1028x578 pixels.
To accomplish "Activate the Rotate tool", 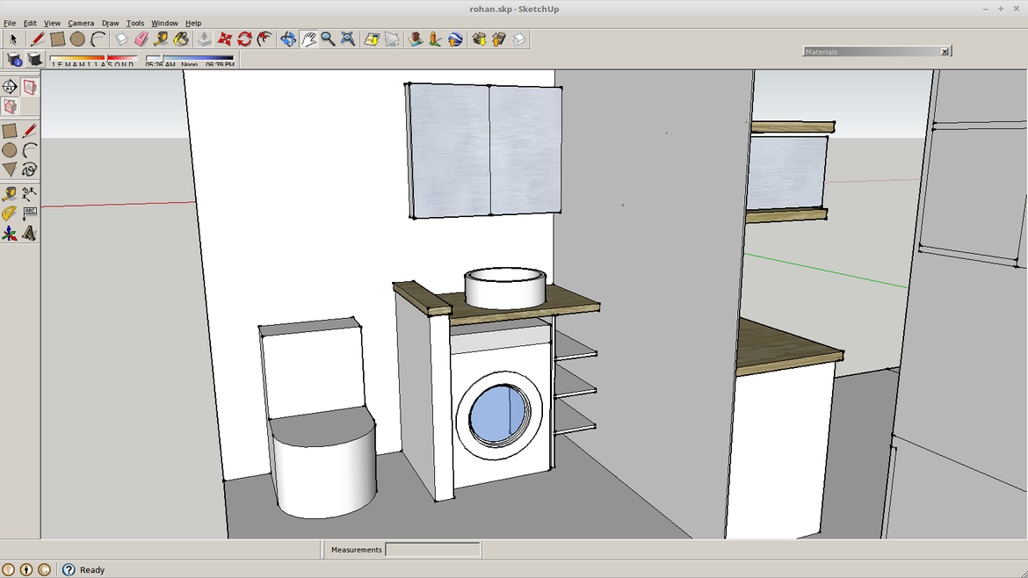I will (243, 39).
